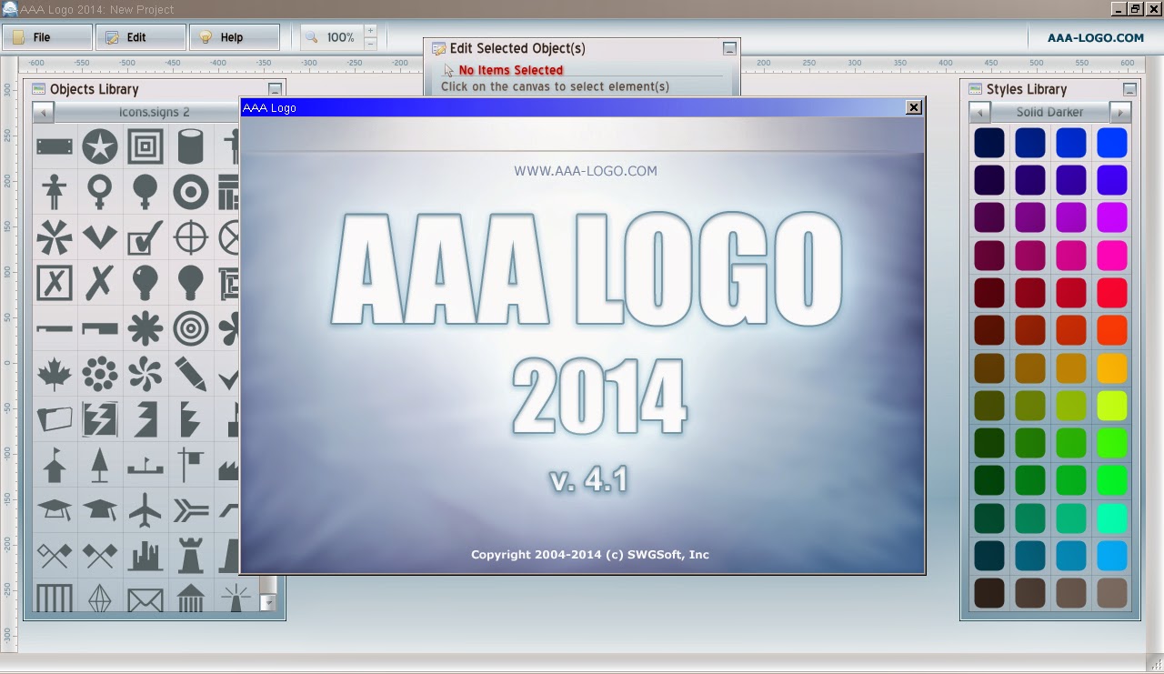Select the chess rook icon
The width and height of the screenshot is (1164, 674).
click(x=191, y=555)
